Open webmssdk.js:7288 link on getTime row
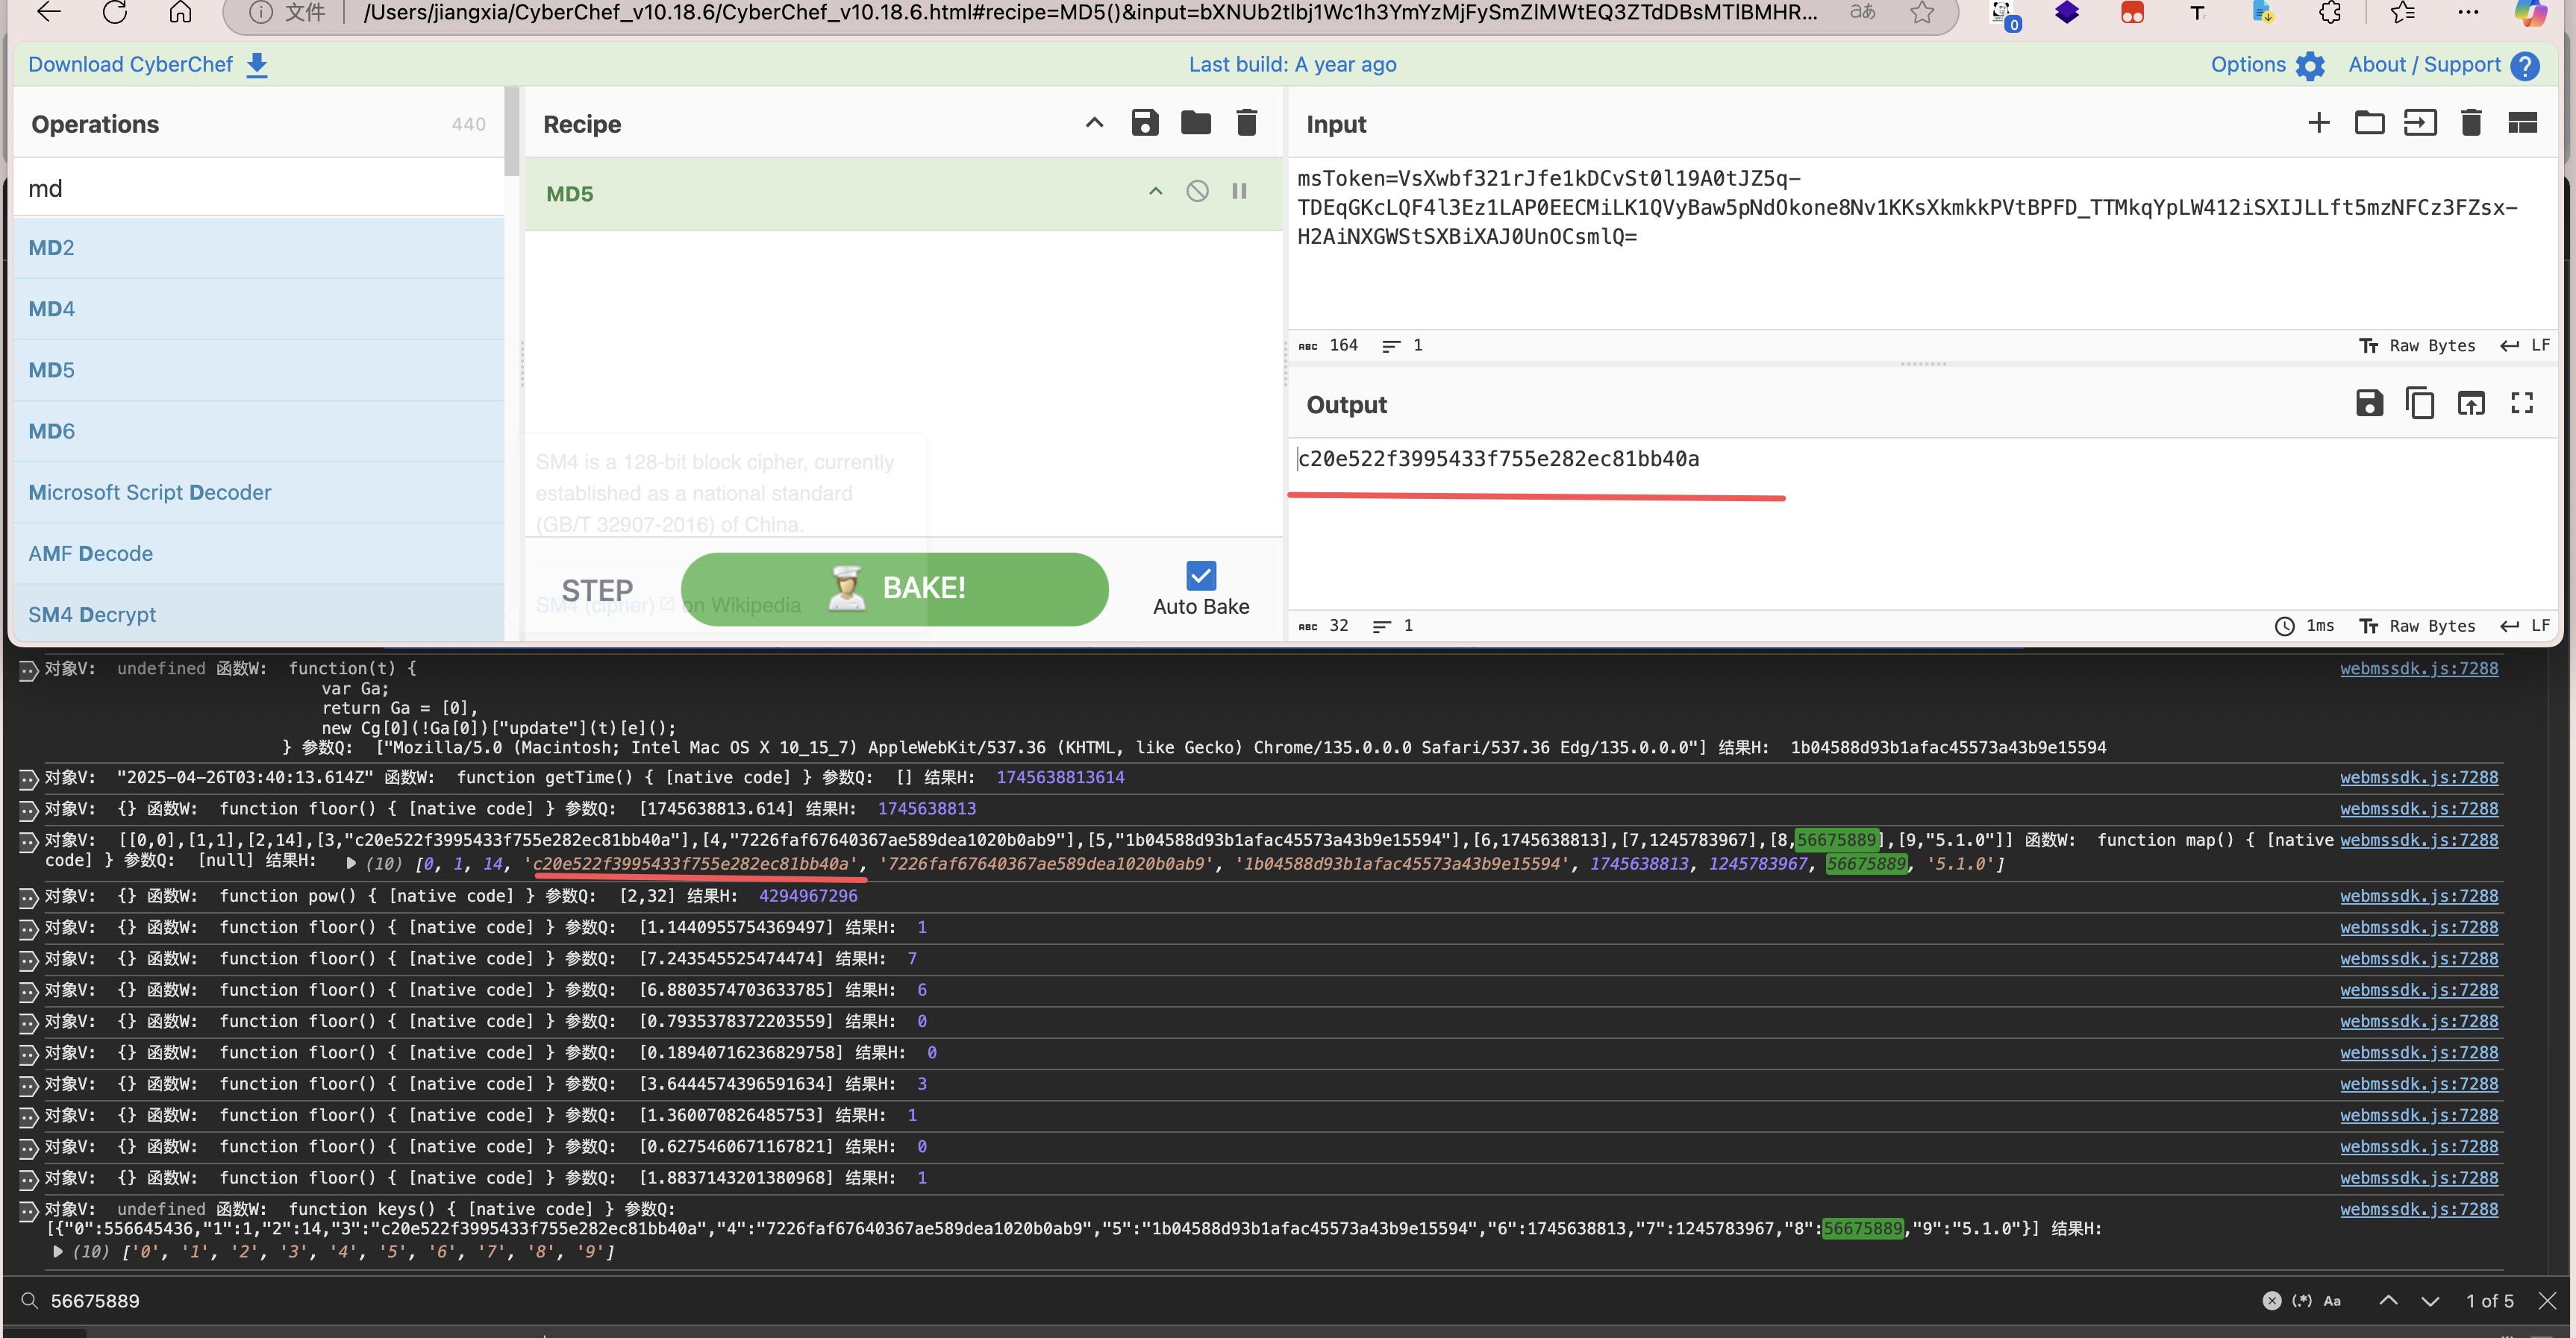The width and height of the screenshot is (2576, 1338). click(2418, 777)
